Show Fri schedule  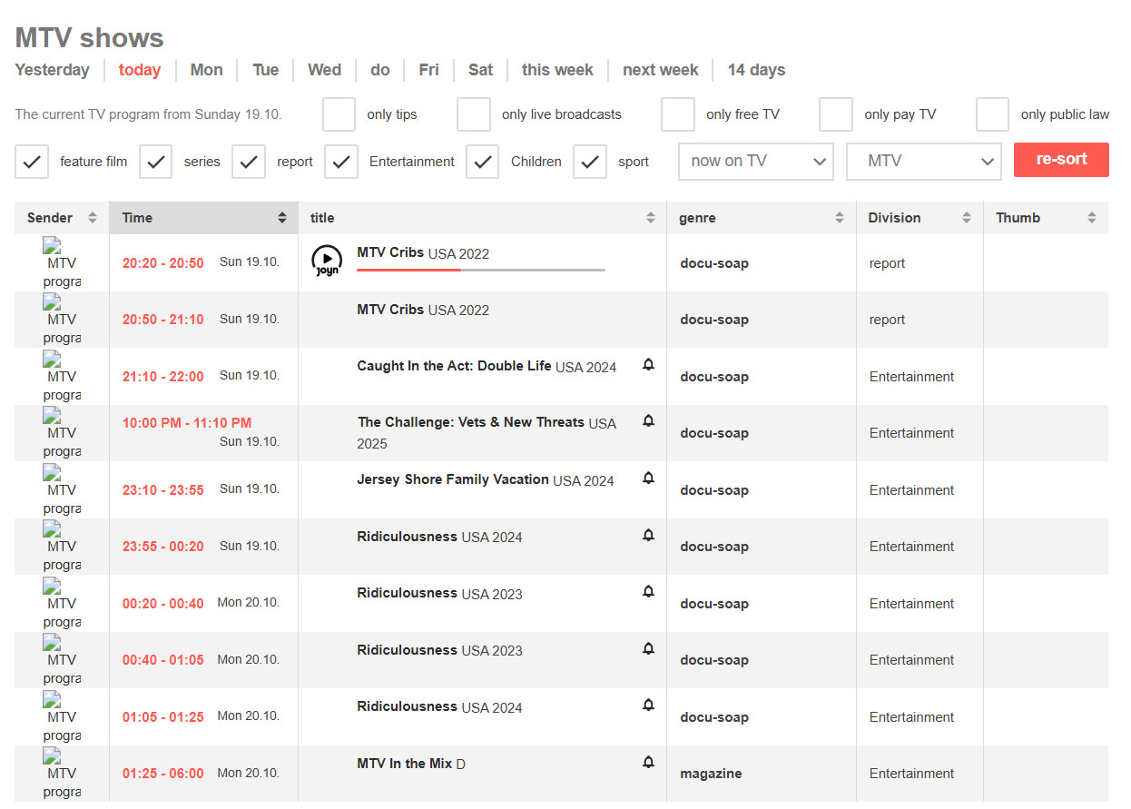tap(429, 70)
